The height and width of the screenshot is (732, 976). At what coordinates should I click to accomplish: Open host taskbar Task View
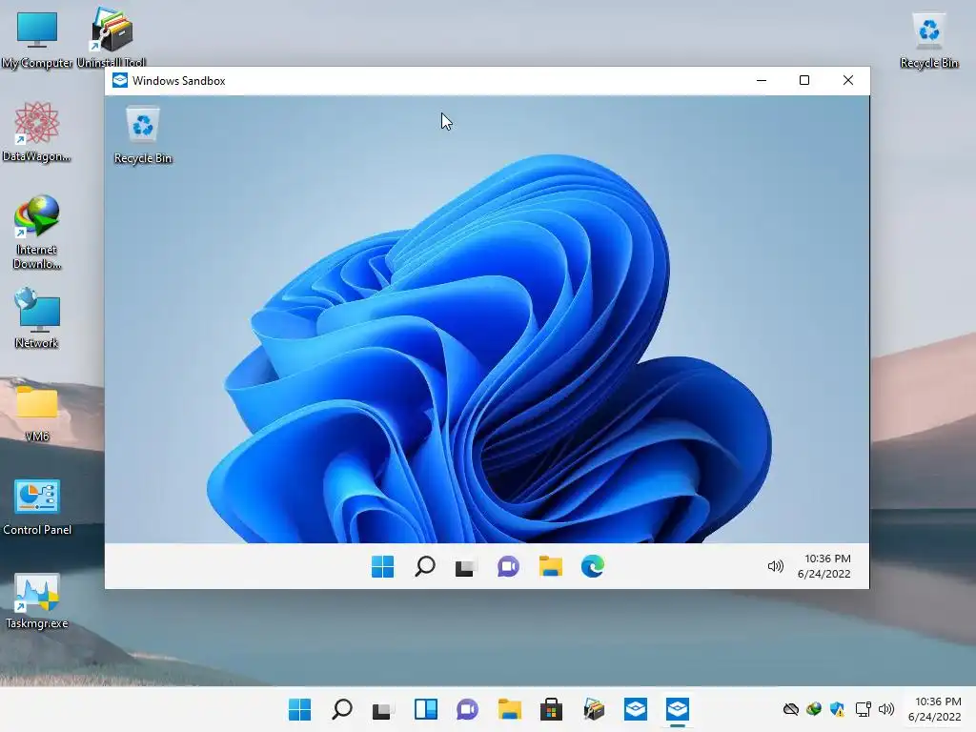tap(382, 710)
